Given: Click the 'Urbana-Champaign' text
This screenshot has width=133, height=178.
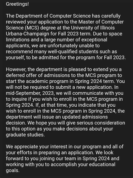Looking at the screenshot, I should pos(27,34).
